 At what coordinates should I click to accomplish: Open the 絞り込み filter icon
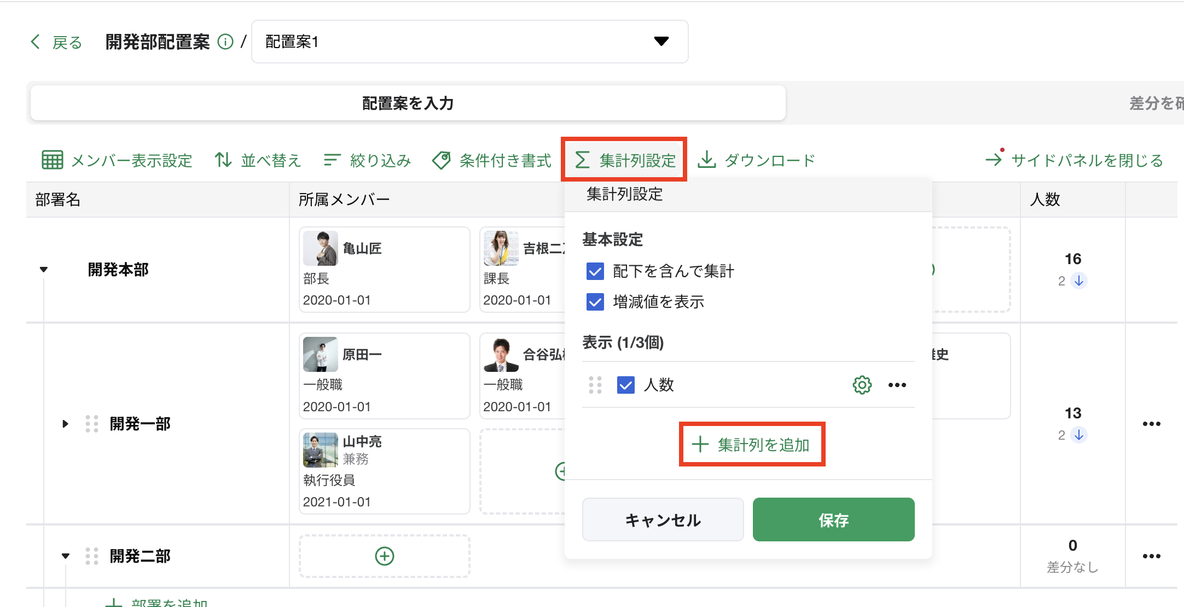pos(332,160)
